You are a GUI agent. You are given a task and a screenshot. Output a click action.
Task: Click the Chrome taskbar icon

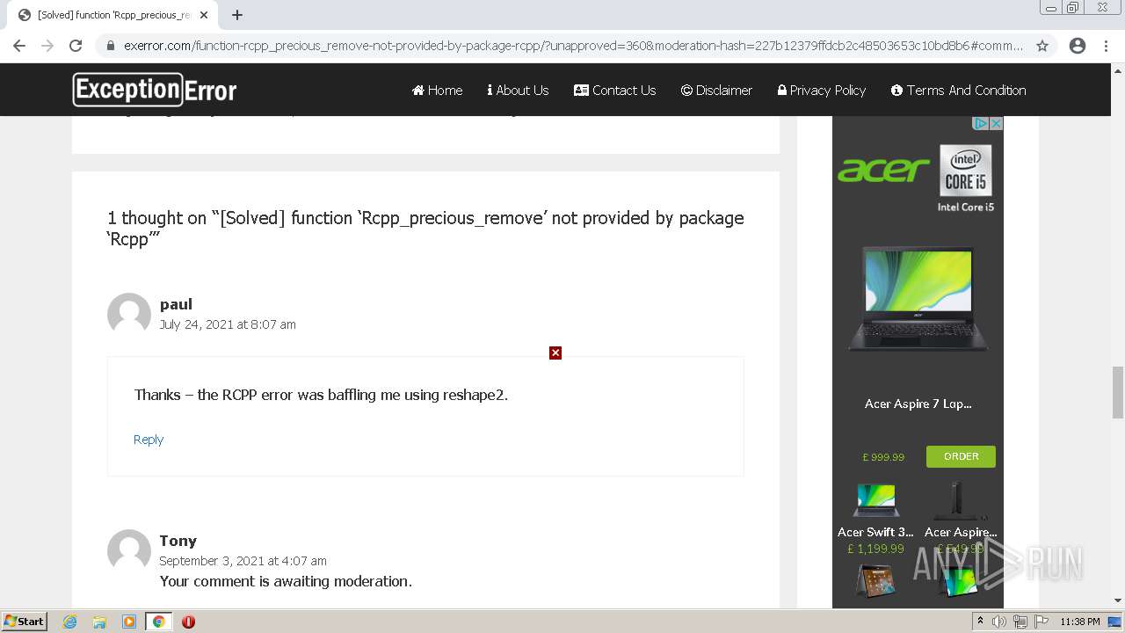point(158,622)
